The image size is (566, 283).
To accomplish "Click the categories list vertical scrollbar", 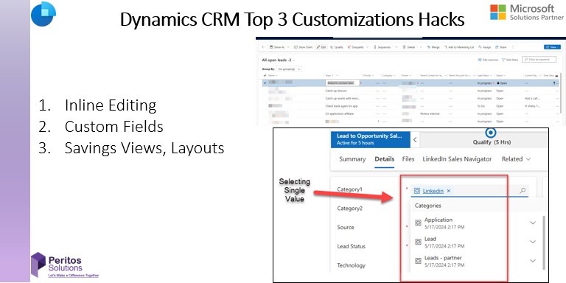I will (544, 242).
